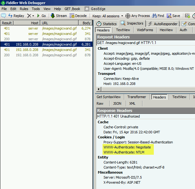
Task: Select the 200 session from 192.168.0.208
Action: (x=47, y=55)
